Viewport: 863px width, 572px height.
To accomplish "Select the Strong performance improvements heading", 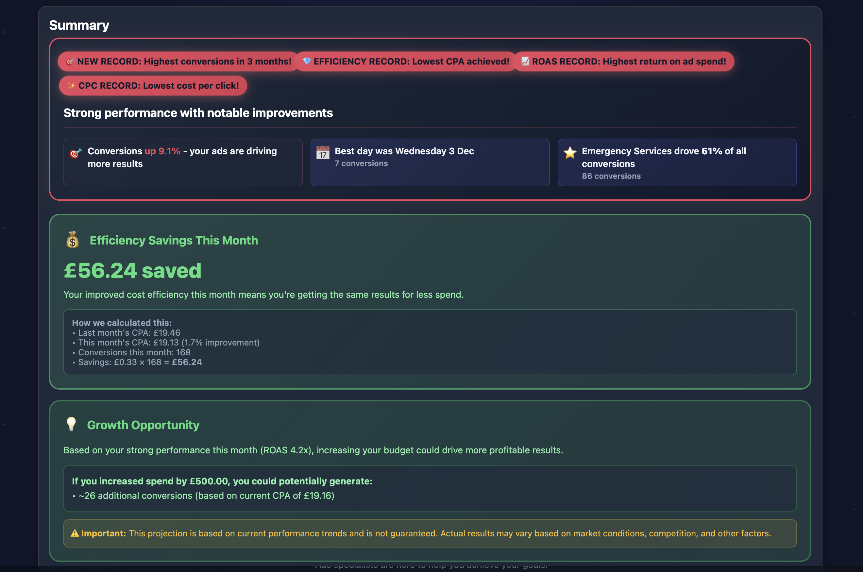I will click(198, 113).
